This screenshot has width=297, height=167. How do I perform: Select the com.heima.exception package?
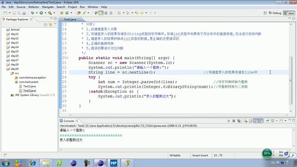[x=32, y=77]
